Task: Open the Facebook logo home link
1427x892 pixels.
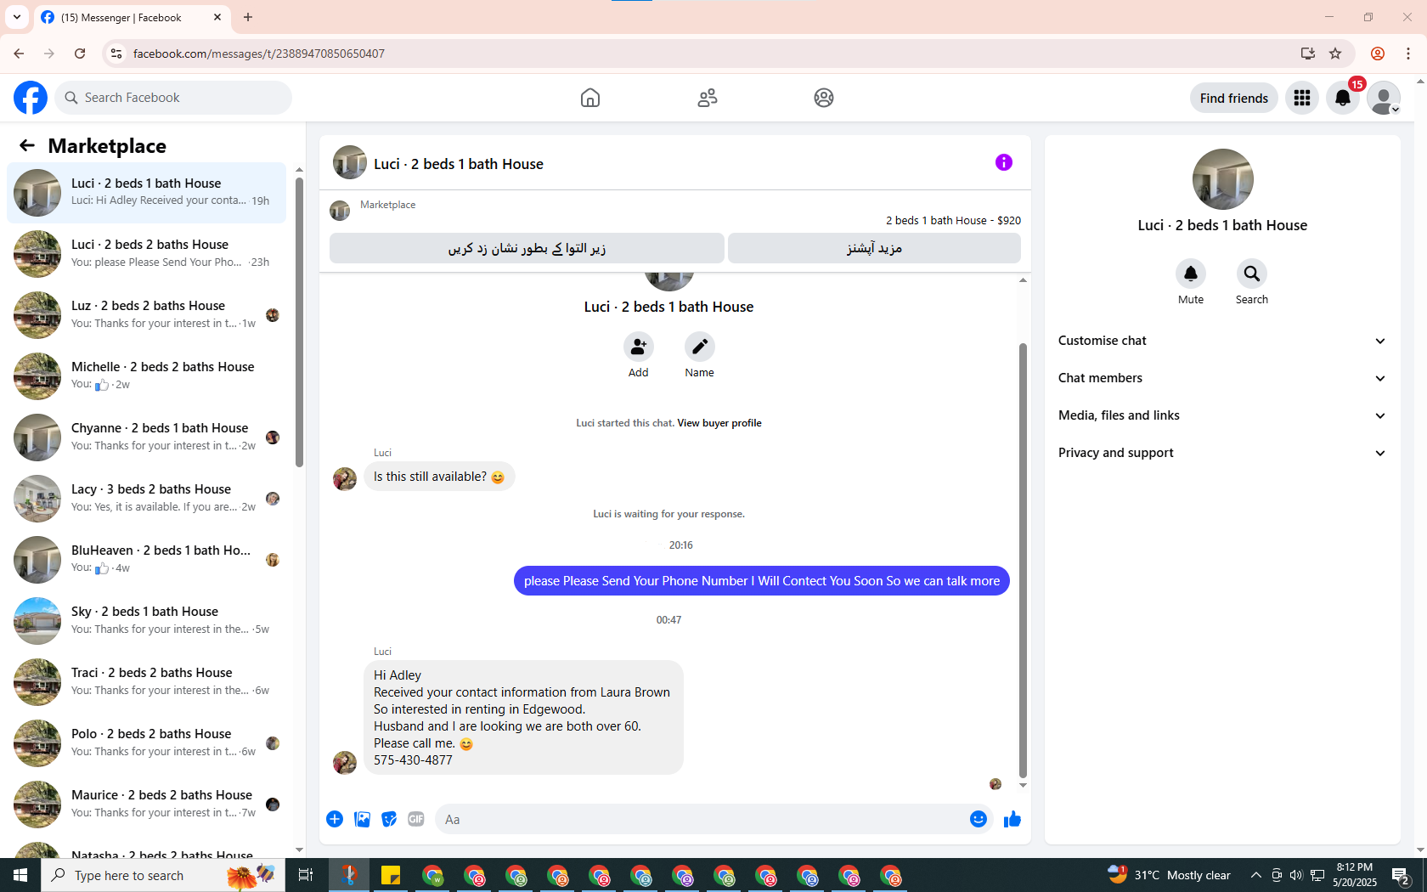Action: 31,98
